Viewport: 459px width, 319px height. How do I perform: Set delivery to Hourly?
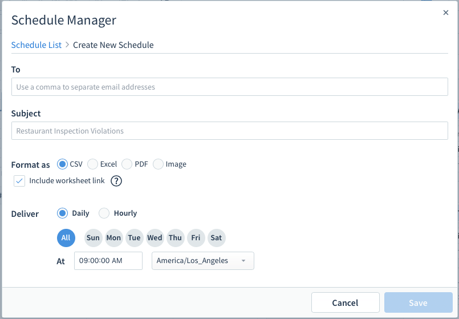pyautogui.click(x=104, y=213)
